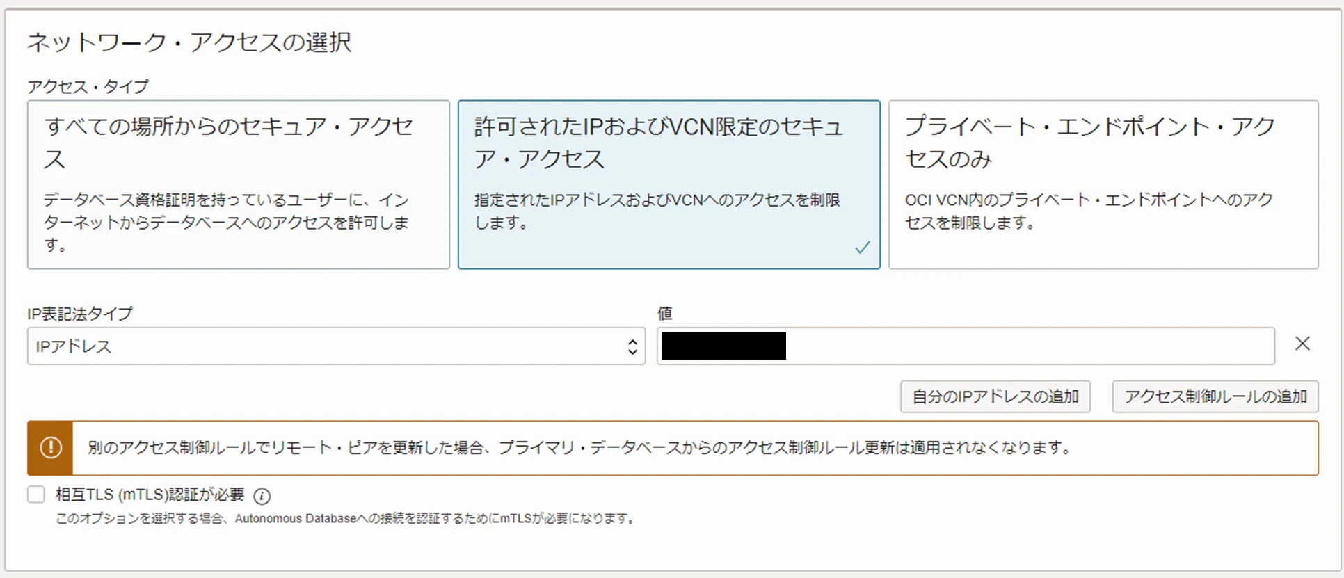Click into the 値 input field
Image resolution: width=1344 pixels, height=578 pixels.
966,346
